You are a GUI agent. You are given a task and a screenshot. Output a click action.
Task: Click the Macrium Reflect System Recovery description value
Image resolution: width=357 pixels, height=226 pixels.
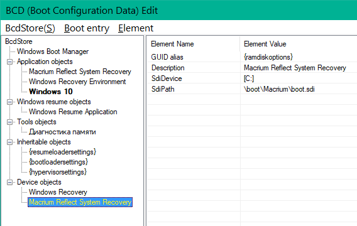click(x=295, y=68)
